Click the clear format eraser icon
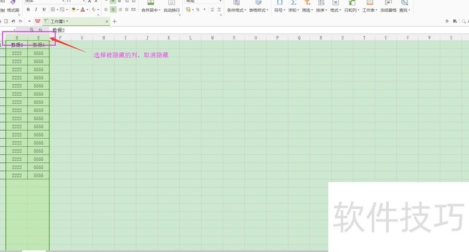The height and width of the screenshot is (252, 469). click(x=94, y=9)
